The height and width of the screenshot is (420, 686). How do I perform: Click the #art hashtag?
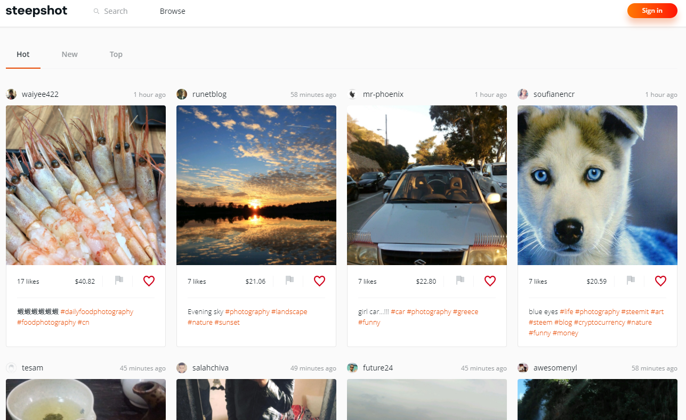click(x=658, y=312)
